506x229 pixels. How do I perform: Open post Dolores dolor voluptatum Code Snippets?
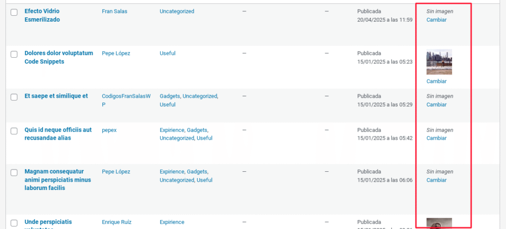pyautogui.click(x=59, y=57)
